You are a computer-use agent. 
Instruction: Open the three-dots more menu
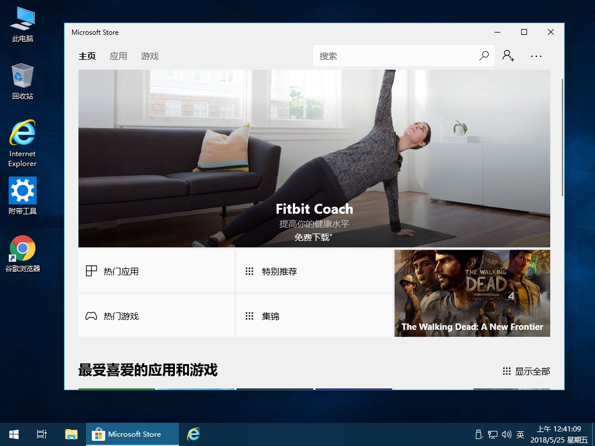536,56
